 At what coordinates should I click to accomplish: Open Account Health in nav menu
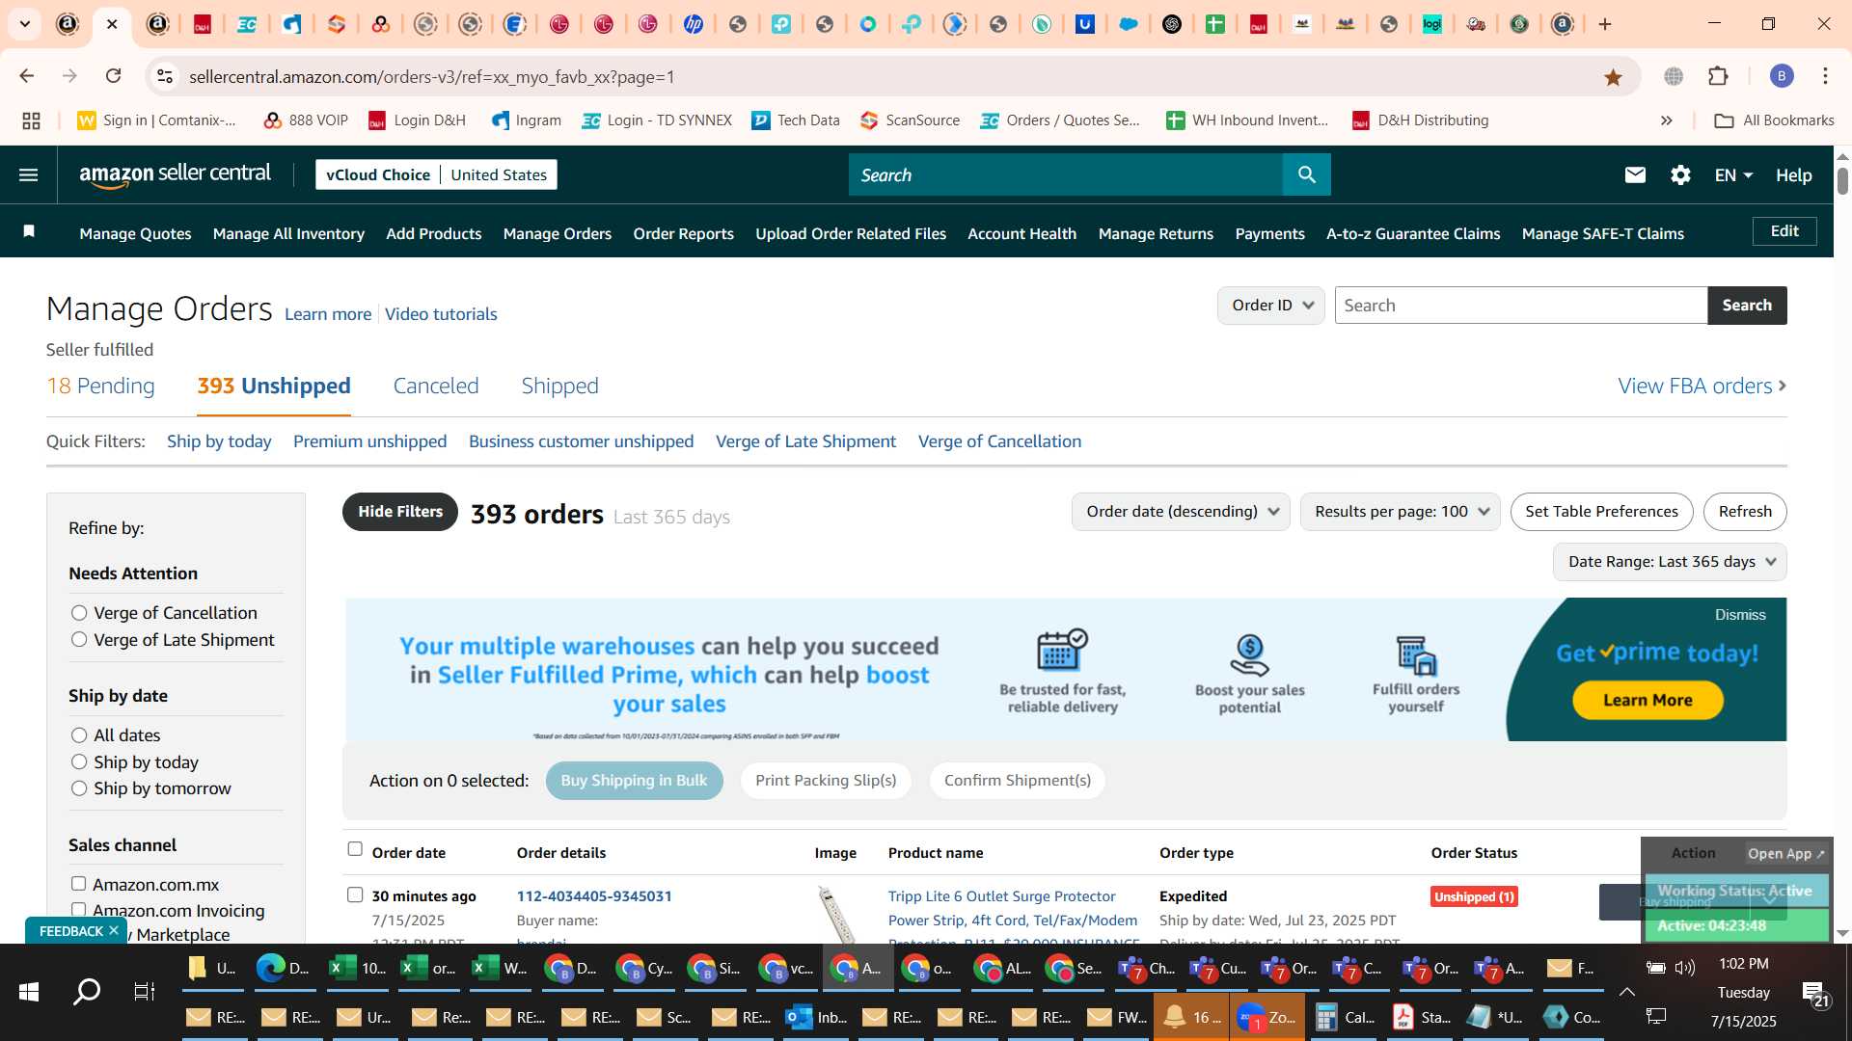(1021, 233)
